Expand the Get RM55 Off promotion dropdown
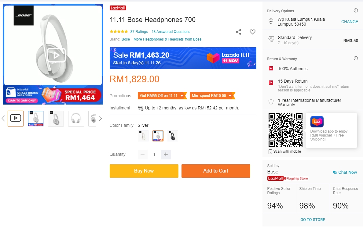The width and height of the screenshot is (363, 228). click(182, 96)
